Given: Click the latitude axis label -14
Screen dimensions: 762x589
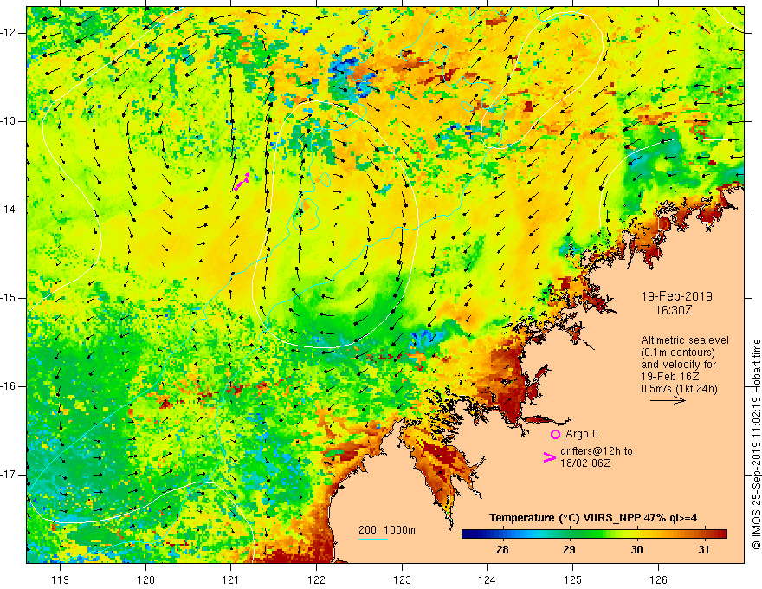Looking at the screenshot, I should click(10, 210).
